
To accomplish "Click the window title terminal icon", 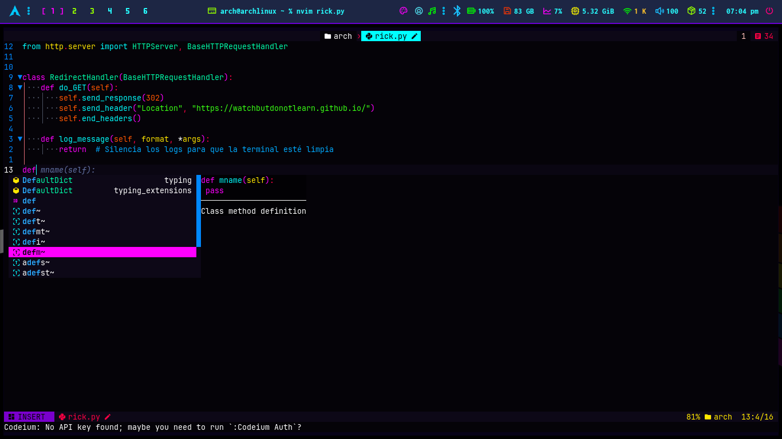I will pyautogui.click(x=212, y=11).
